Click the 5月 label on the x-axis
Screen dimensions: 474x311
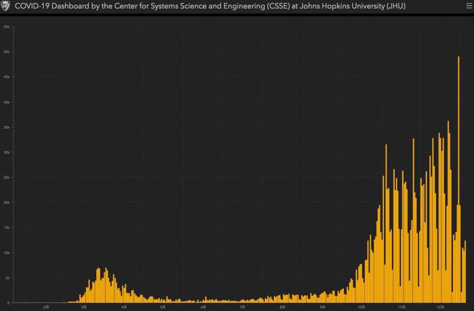(163, 307)
